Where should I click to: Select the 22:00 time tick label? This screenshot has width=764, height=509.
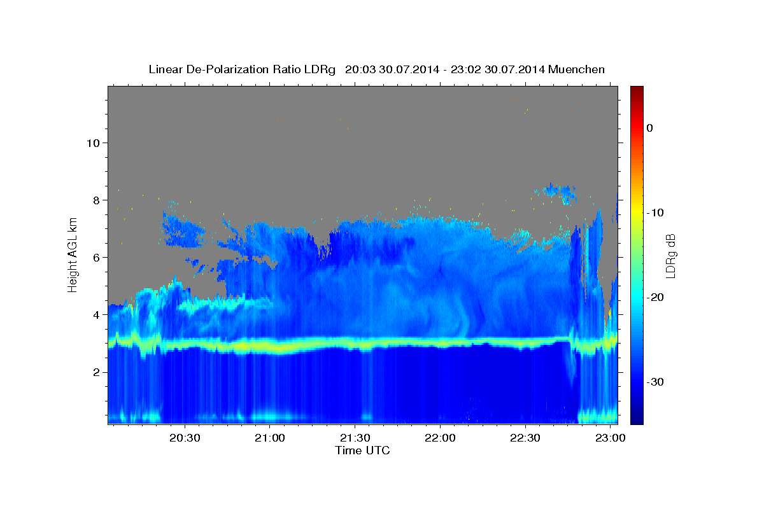click(440, 438)
